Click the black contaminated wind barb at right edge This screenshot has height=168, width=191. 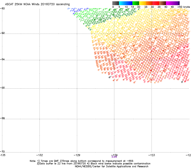tap(182, 82)
